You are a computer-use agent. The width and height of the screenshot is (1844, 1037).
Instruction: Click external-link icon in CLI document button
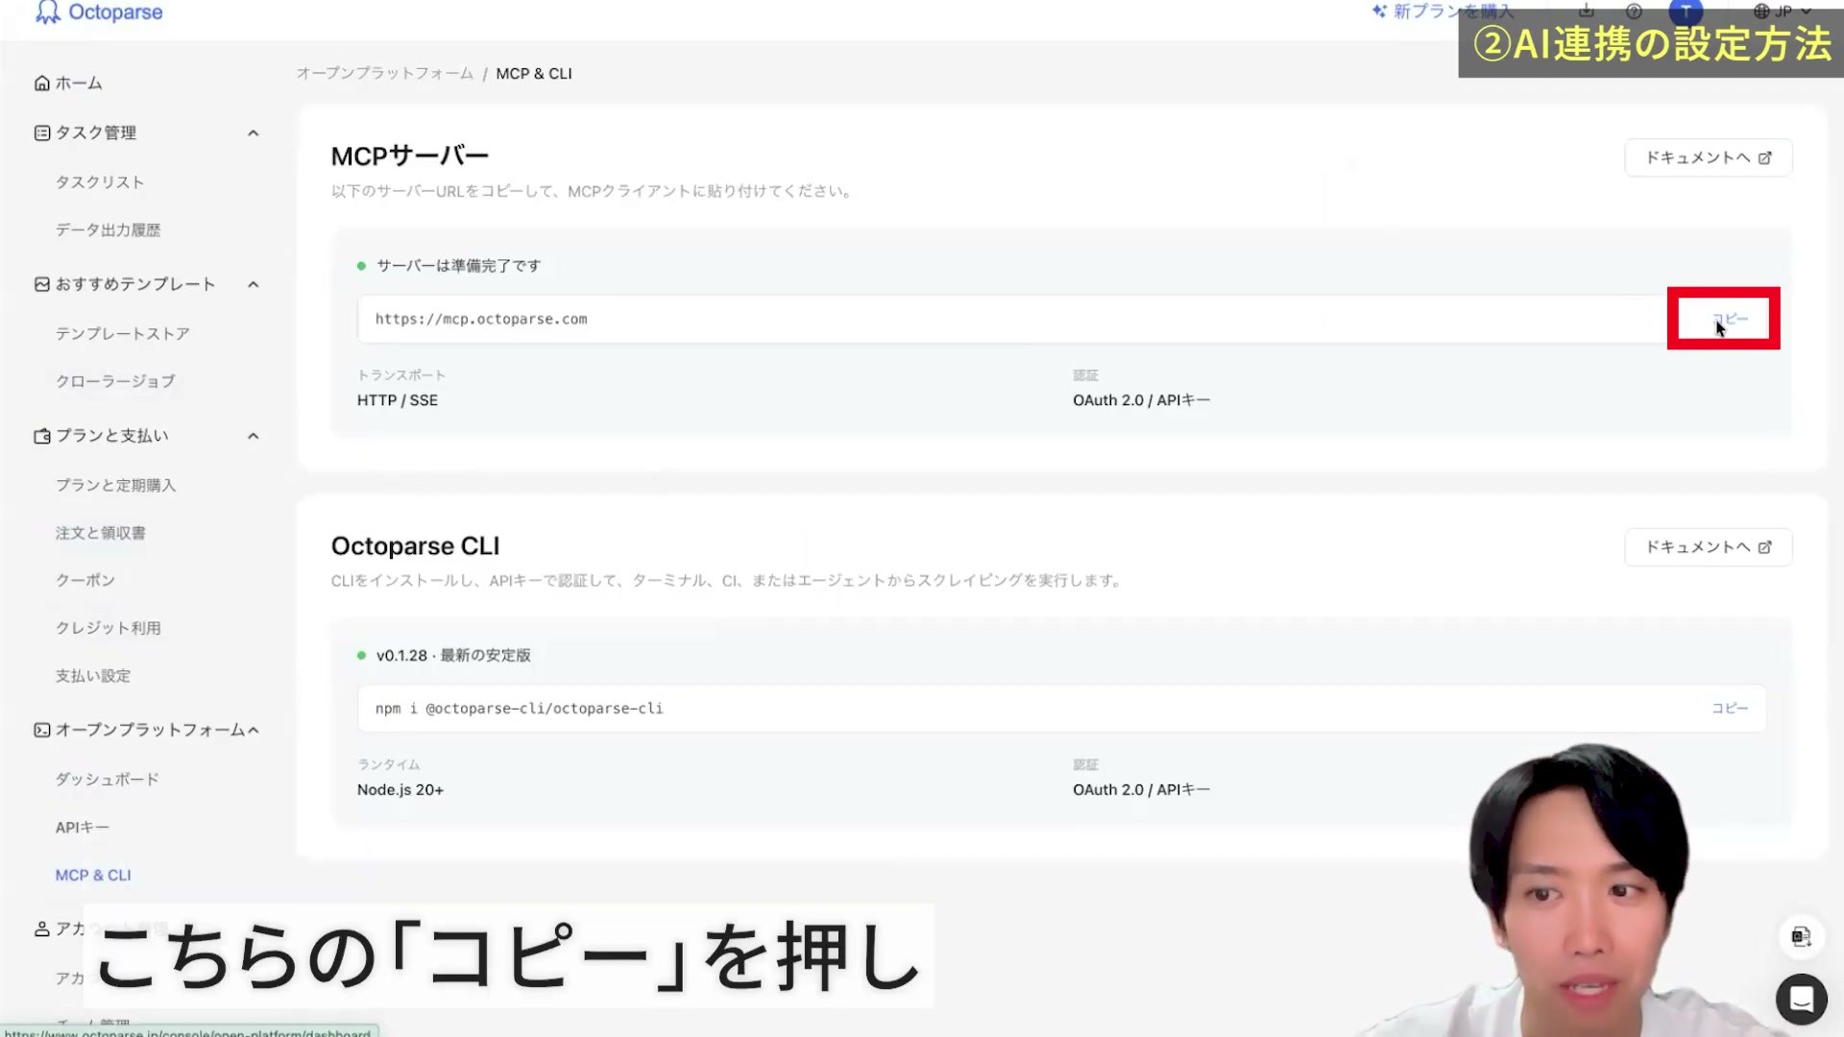coord(1765,547)
